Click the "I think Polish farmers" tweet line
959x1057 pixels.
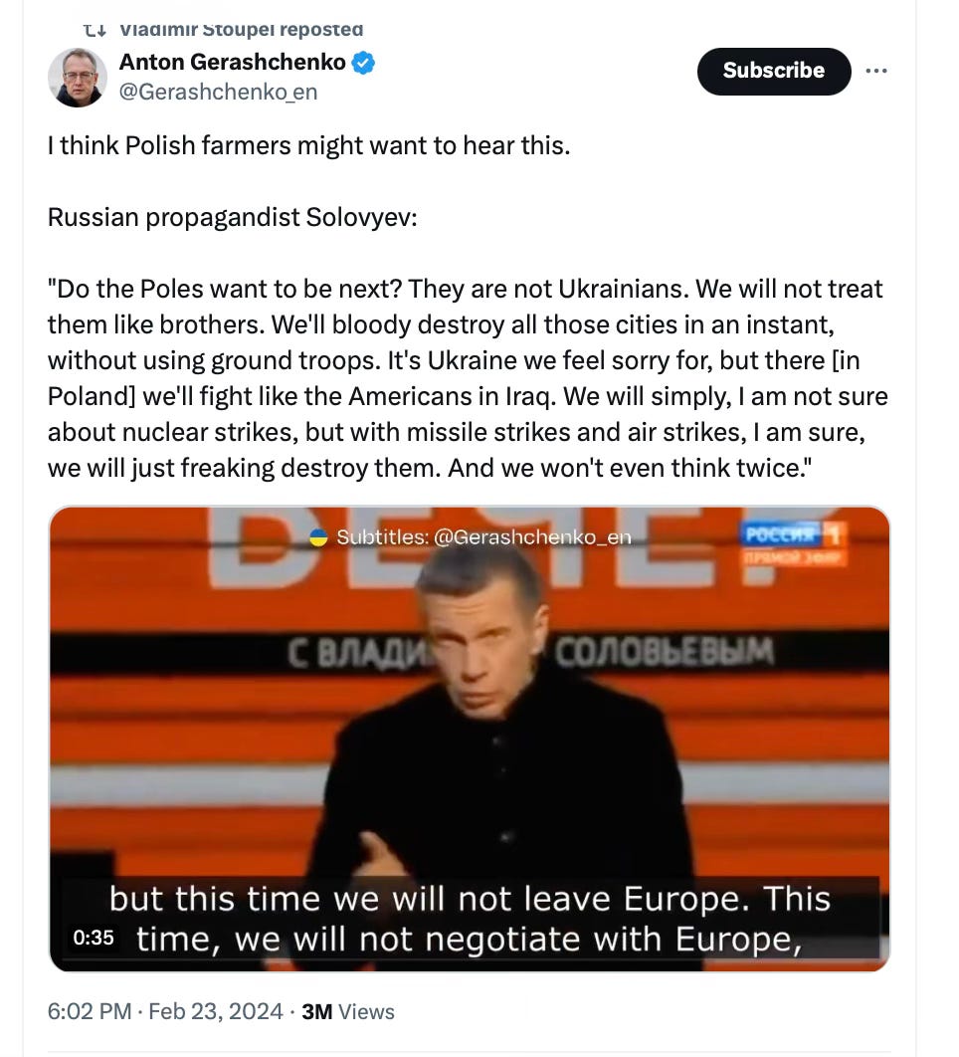pos(308,145)
